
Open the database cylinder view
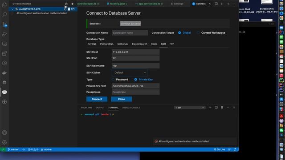4,83
